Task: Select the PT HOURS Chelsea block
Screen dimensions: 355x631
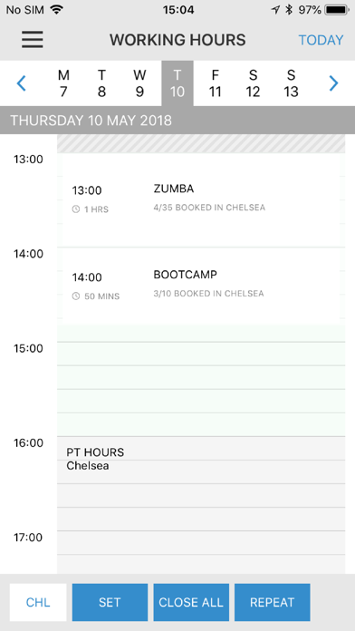Action: pos(201,505)
